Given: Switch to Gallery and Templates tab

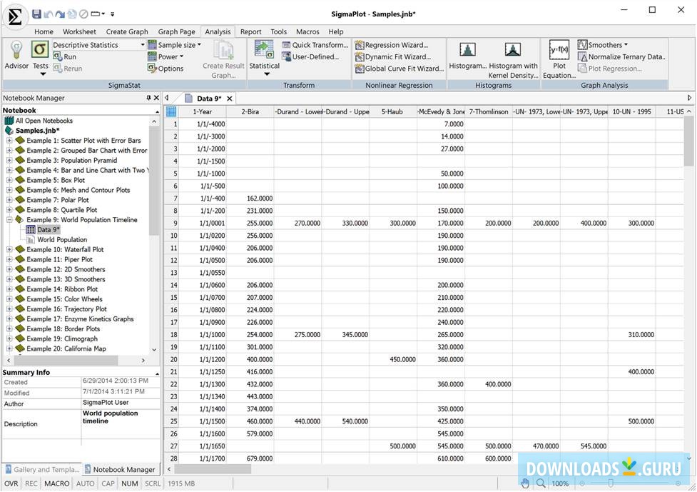Looking at the screenshot, I should coord(42,469).
